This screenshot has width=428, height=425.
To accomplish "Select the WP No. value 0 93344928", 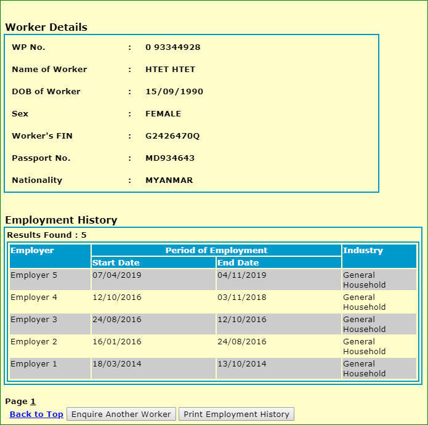I will click(172, 47).
